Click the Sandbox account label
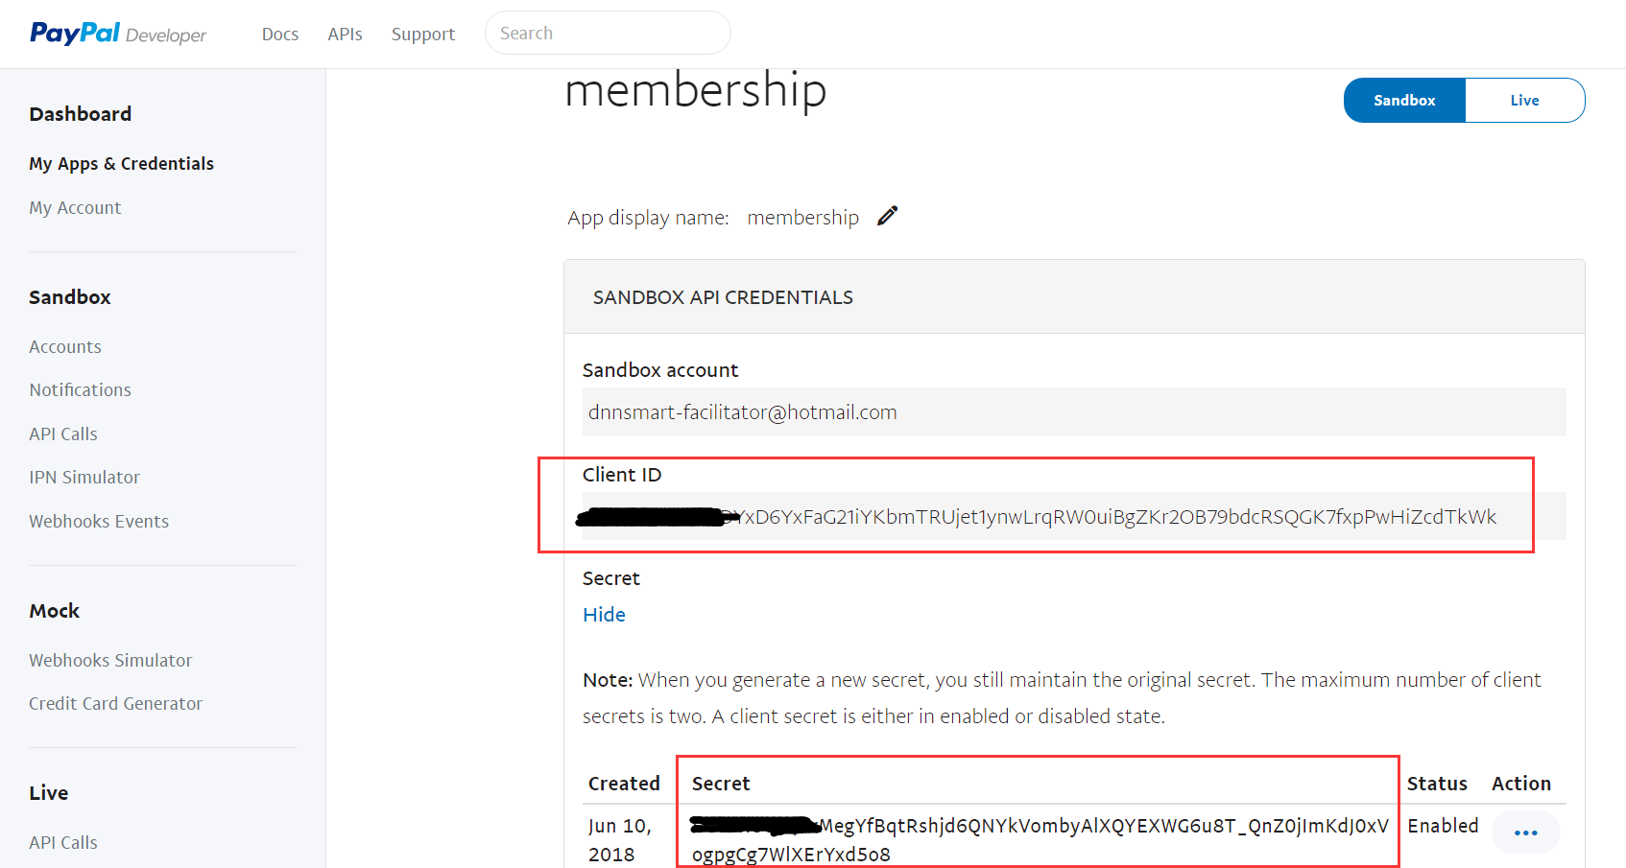 (660, 370)
